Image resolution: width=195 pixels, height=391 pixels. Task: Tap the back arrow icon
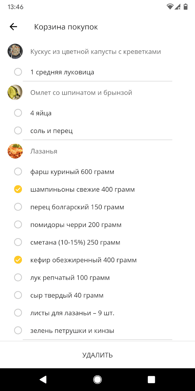(x=13, y=27)
